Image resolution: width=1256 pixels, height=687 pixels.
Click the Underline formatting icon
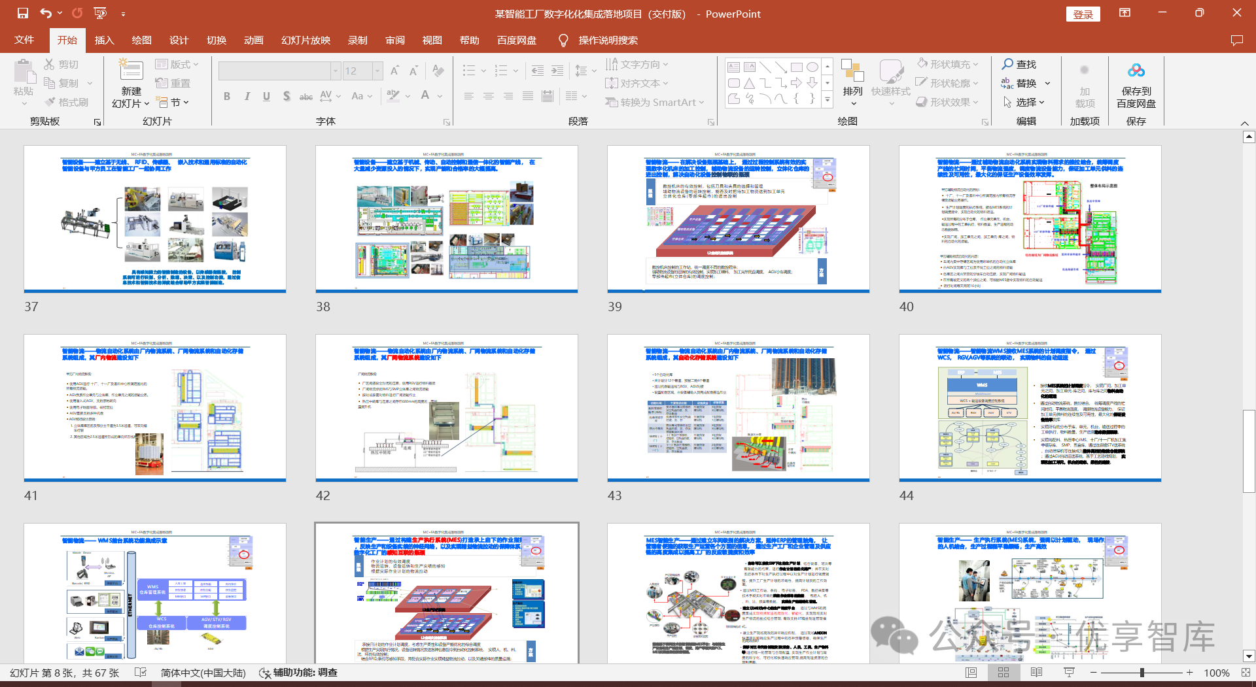266,96
